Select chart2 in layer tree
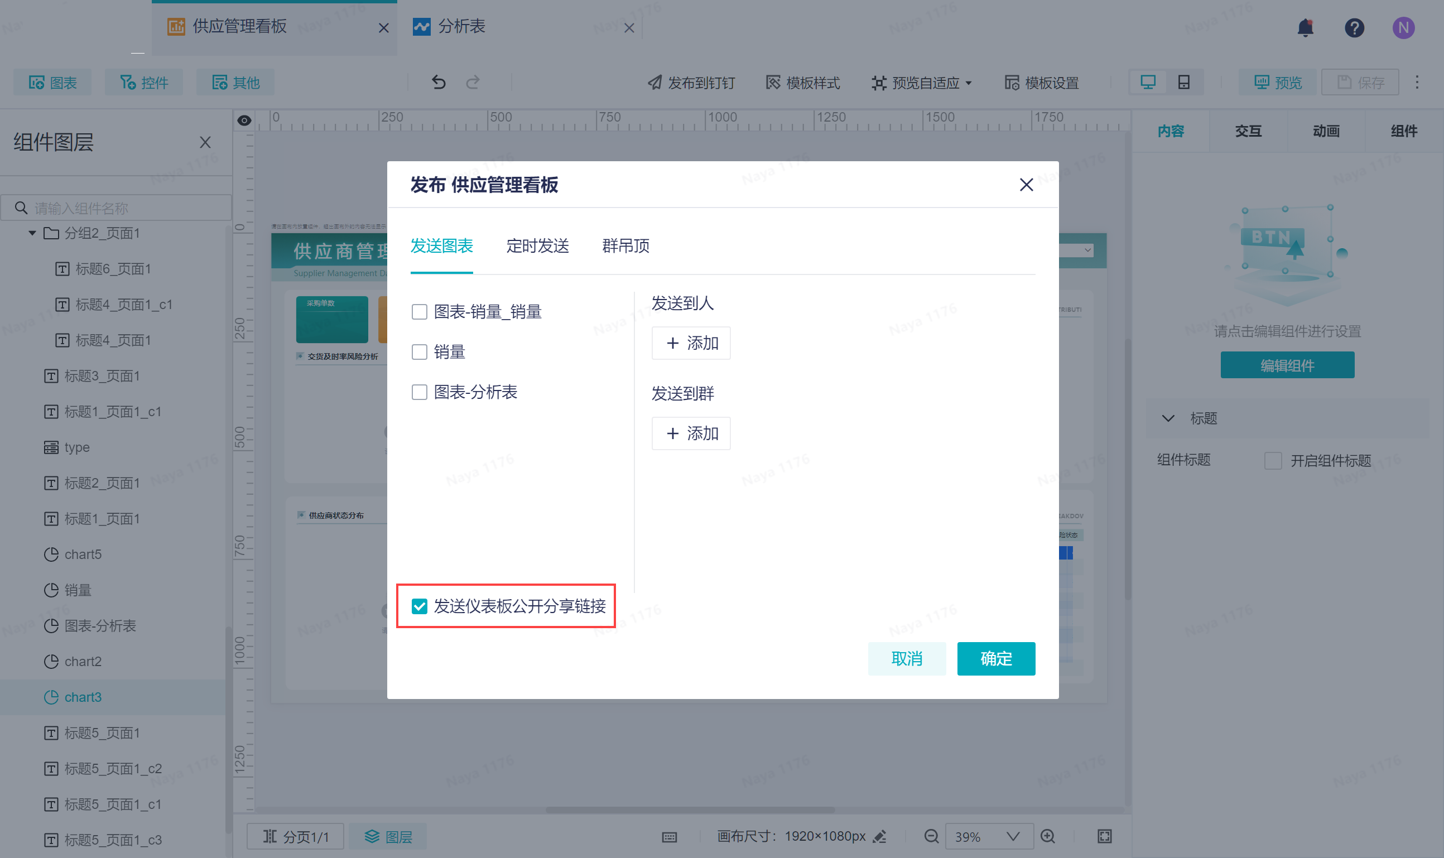 pyautogui.click(x=112, y=662)
